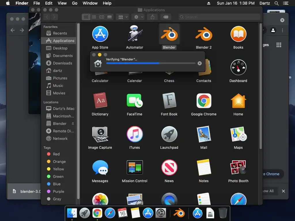Open the Dictionary app icon

coord(100,100)
